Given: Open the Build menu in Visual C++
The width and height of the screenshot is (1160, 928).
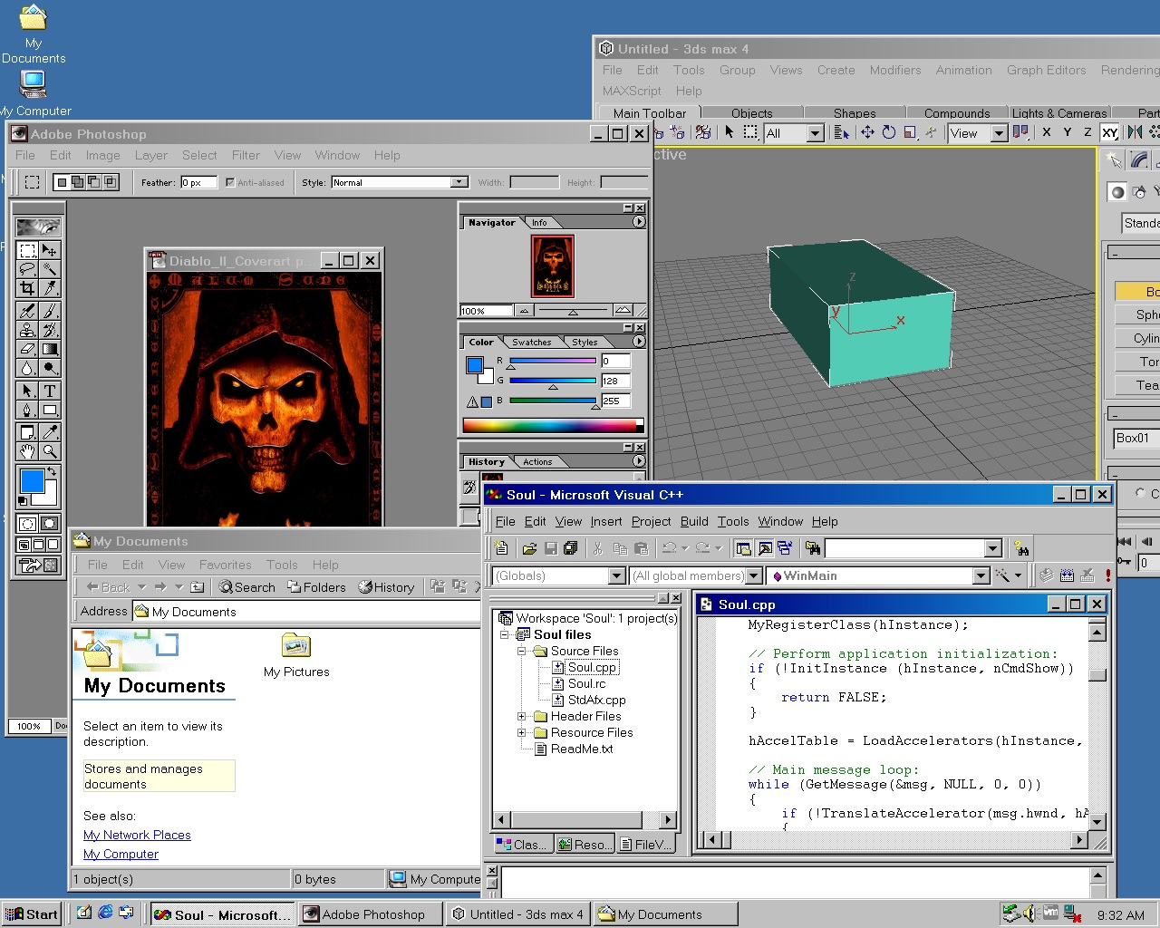Looking at the screenshot, I should coord(693,521).
